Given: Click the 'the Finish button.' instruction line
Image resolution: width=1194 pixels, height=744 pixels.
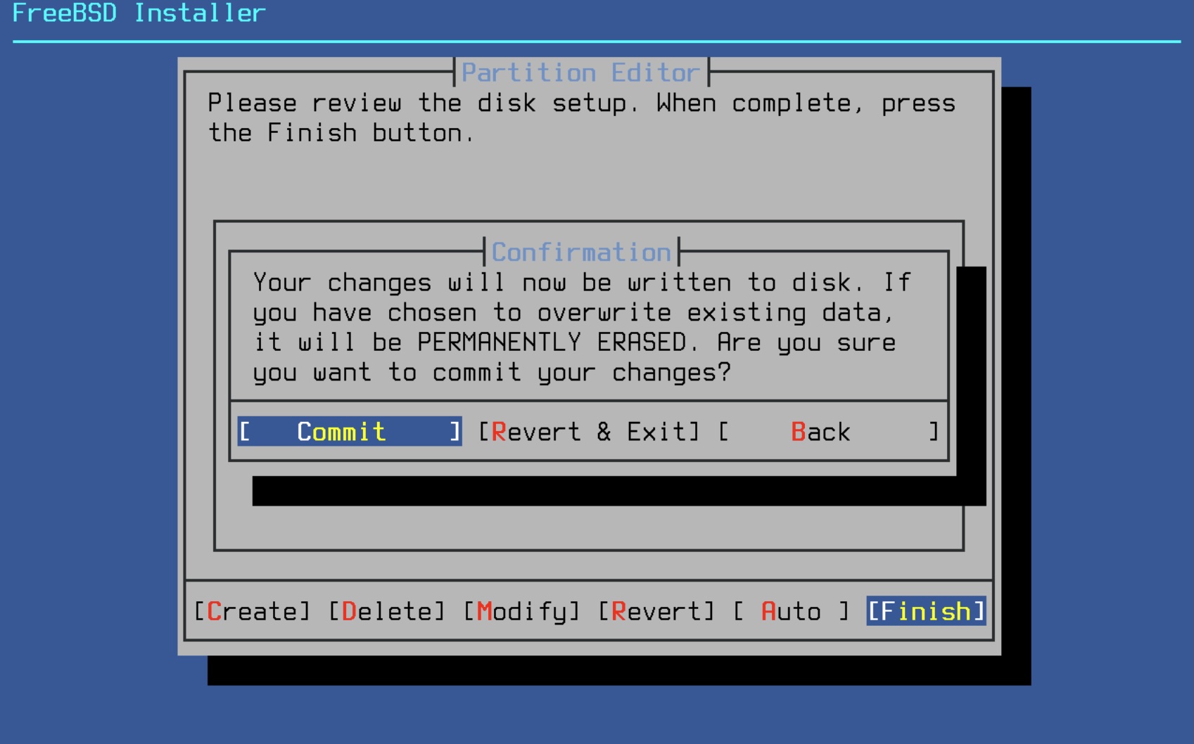Looking at the screenshot, I should [x=341, y=133].
